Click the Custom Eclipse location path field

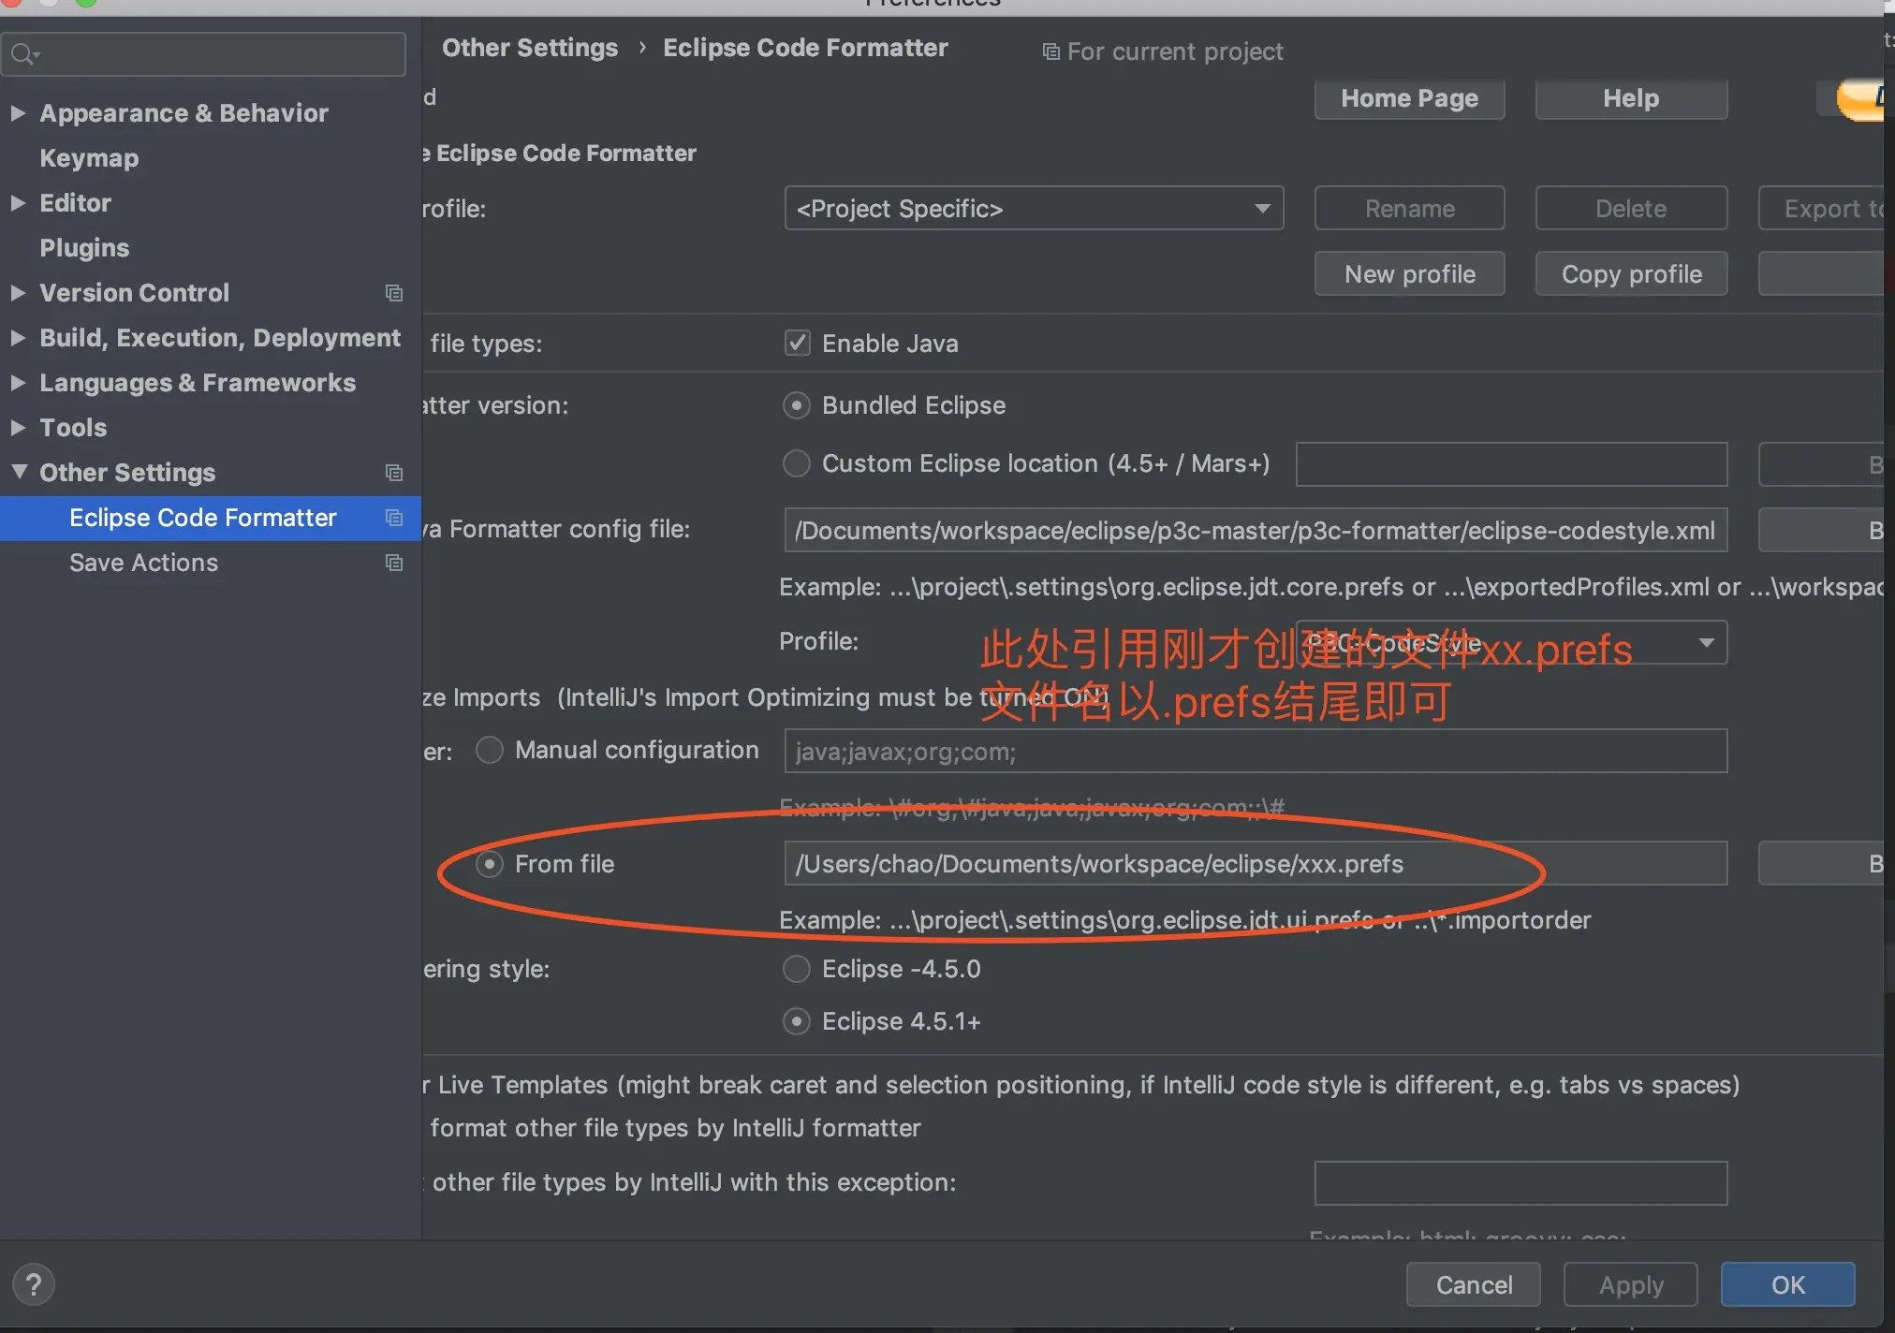click(x=1511, y=464)
